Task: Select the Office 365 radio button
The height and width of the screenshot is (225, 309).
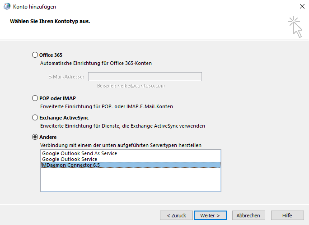Action: (x=35, y=55)
